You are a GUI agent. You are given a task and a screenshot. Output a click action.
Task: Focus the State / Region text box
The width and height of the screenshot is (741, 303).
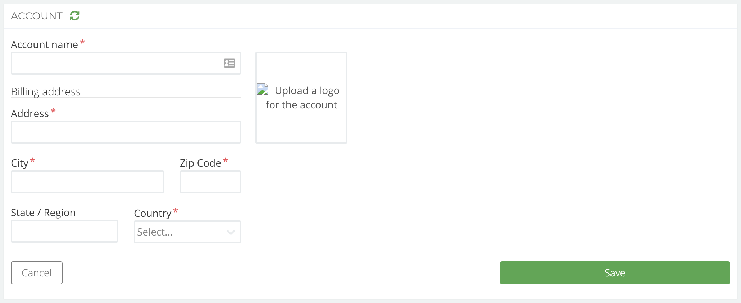point(64,231)
